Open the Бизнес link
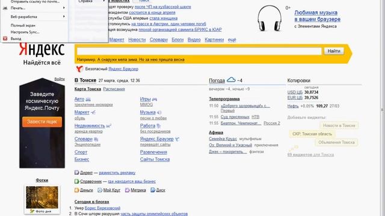 coord(82,160)
